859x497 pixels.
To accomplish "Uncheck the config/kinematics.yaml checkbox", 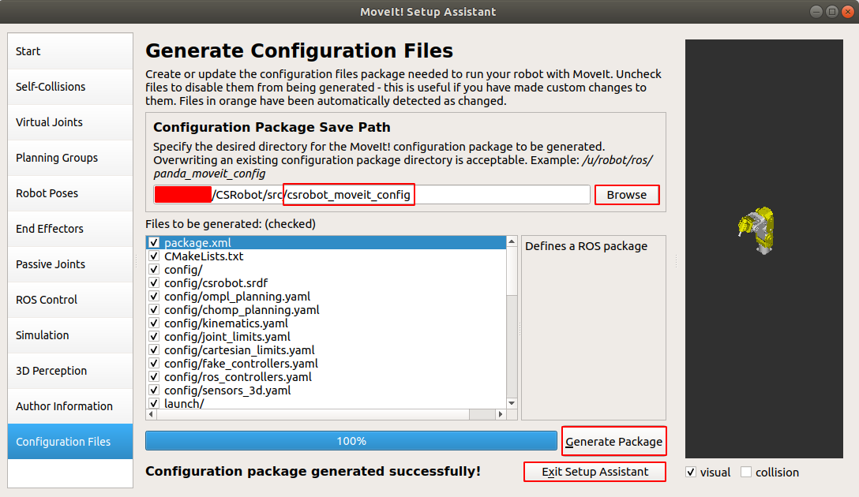I will 154,323.
